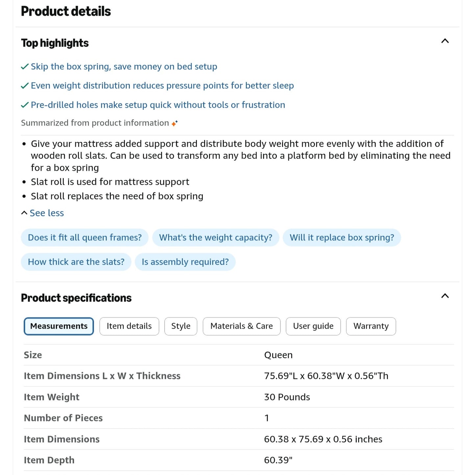Open Pre-drilled holes make setup quick link
475x475 pixels.
click(x=158, y=105)
